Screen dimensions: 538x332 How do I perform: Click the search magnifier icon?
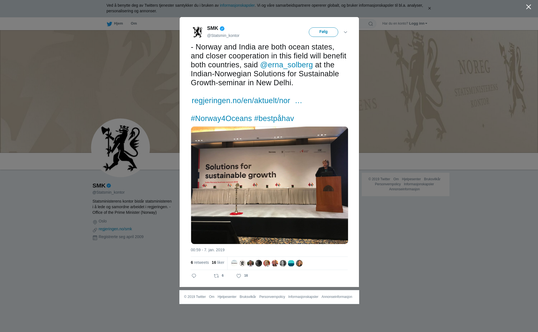(x=371, y=24)
